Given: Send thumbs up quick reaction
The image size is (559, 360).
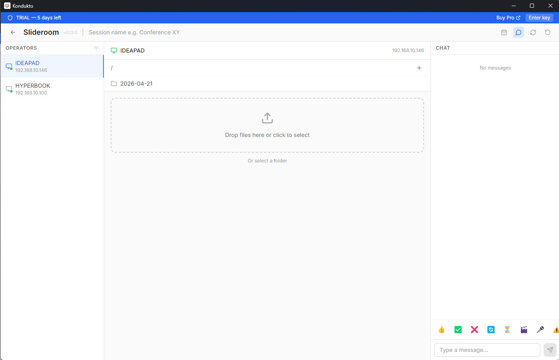Looking at the screenshot, I should 441,330.
